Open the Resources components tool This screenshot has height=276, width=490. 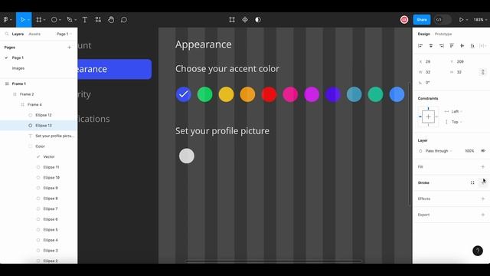click(x=98, y=20)
